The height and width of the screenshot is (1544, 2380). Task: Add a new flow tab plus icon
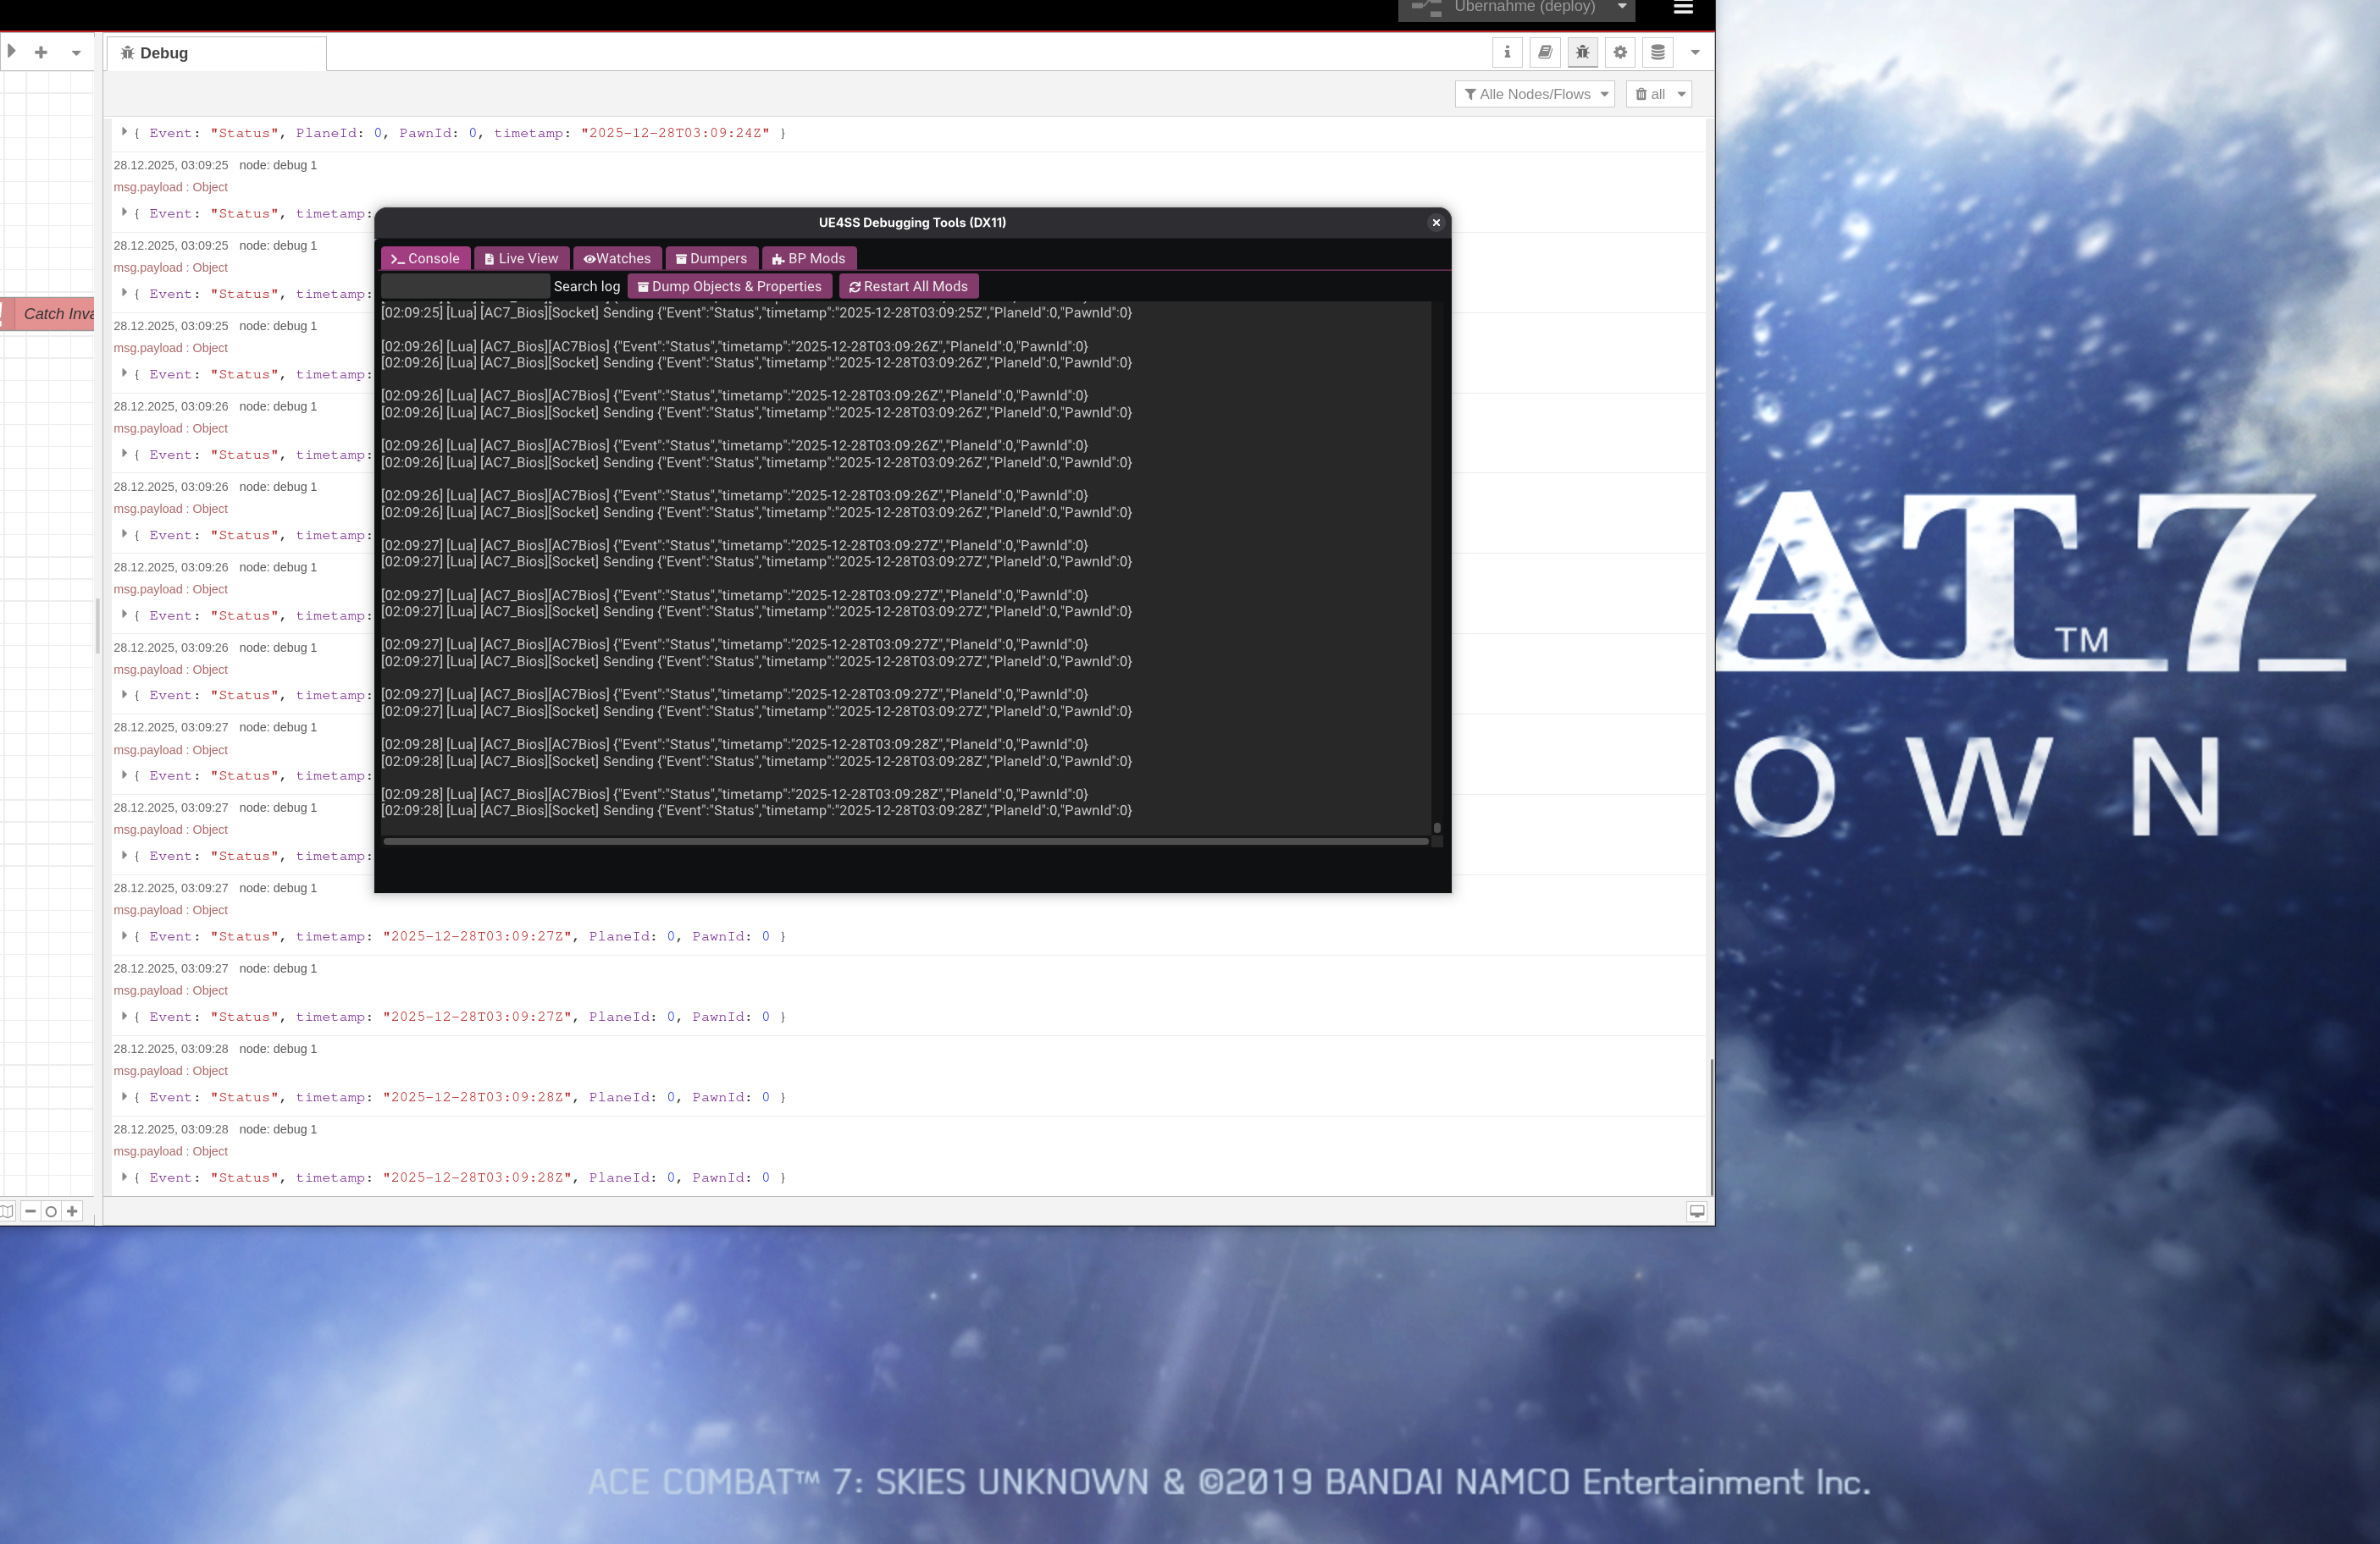click(x=41, y=52)
